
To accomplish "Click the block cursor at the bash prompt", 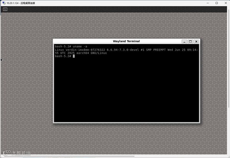I will pos(74,56).
